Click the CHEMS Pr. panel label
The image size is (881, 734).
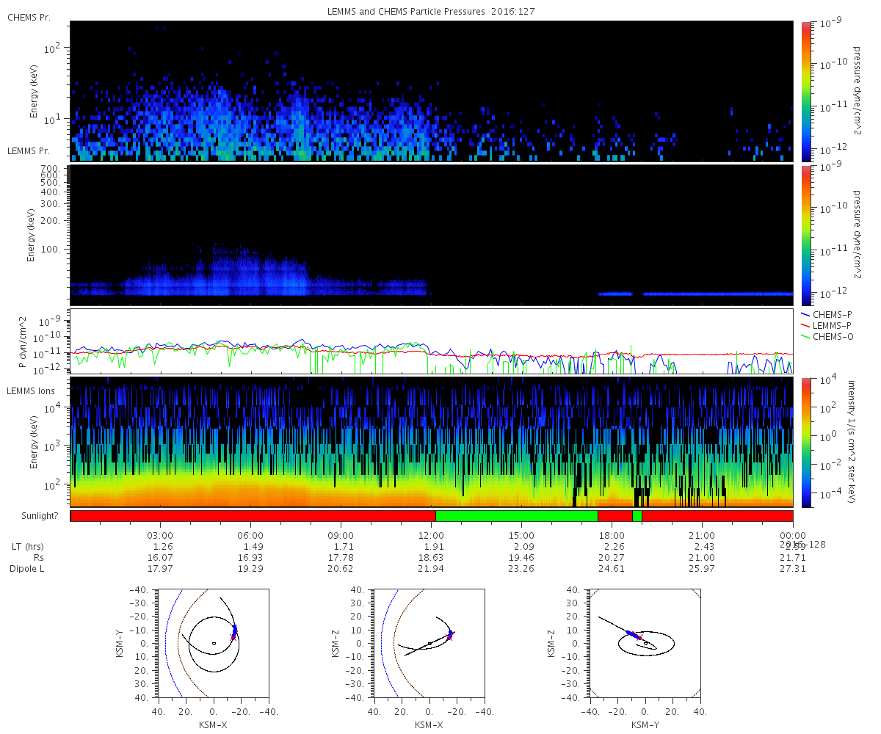click(x=29, y=17)
